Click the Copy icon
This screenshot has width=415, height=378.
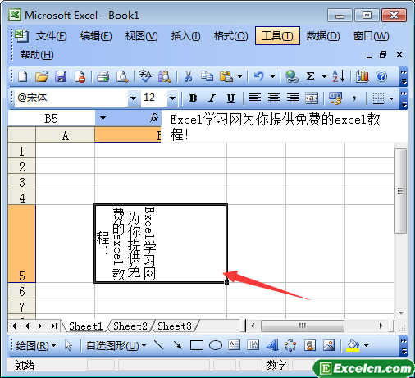point(207,76)
